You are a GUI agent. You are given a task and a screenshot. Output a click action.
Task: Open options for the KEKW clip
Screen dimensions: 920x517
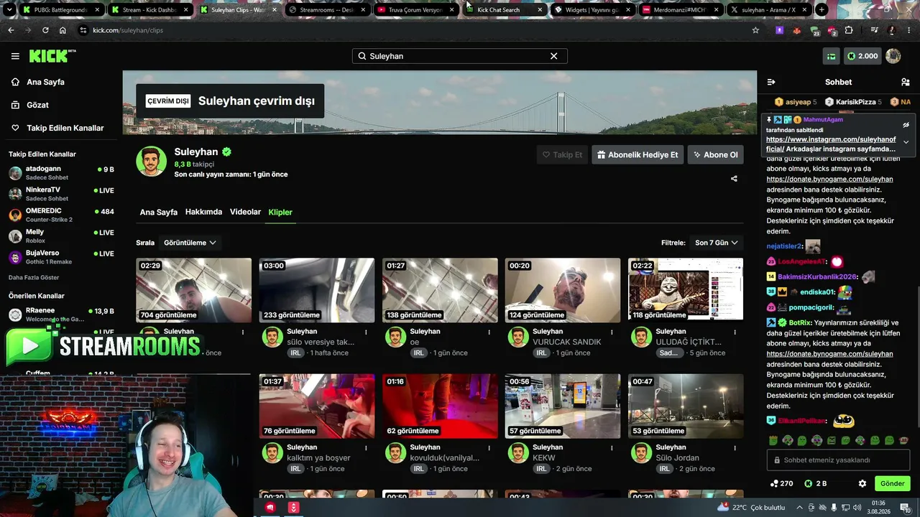[612, 447]
